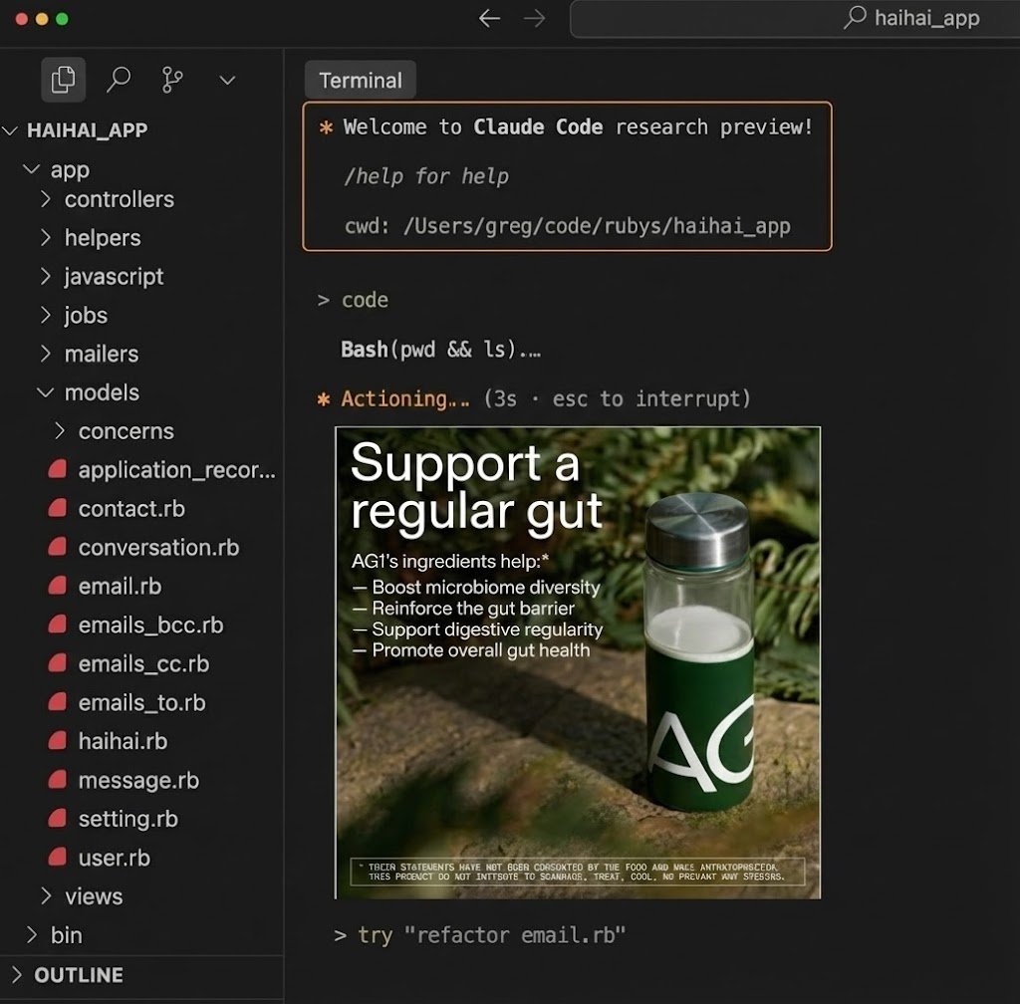Click the terminal prompt 'try "refactor email.rb"'
The height and width of the screenshot is (1004, 1020).
coord(479,935)
